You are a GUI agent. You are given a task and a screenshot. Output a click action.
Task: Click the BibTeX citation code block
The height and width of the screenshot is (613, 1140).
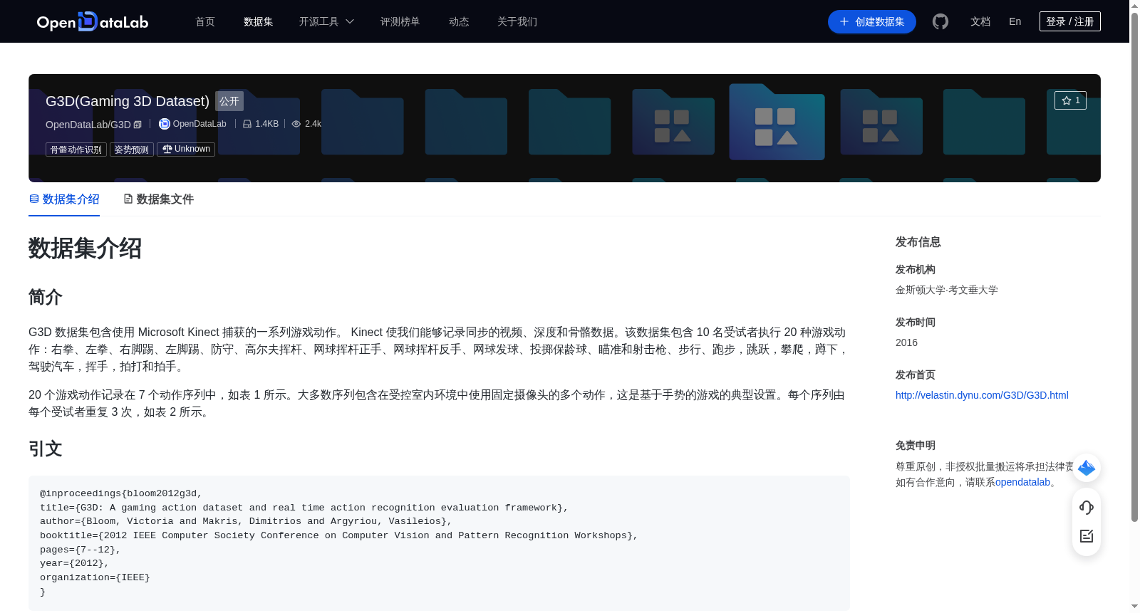[x=439, y=543]
